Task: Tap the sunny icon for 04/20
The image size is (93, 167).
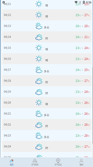Action: [x=39, y=103]
